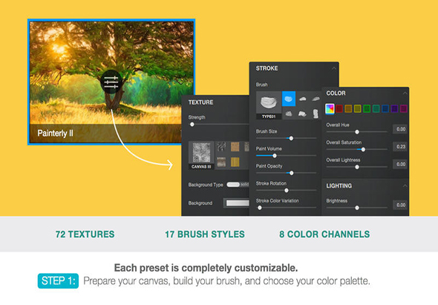Image resolution: width=438 pixels, height=305 pixels.
Task: Select the all-colors rainbow channel swatch
Action: click(x=330, y=108)
